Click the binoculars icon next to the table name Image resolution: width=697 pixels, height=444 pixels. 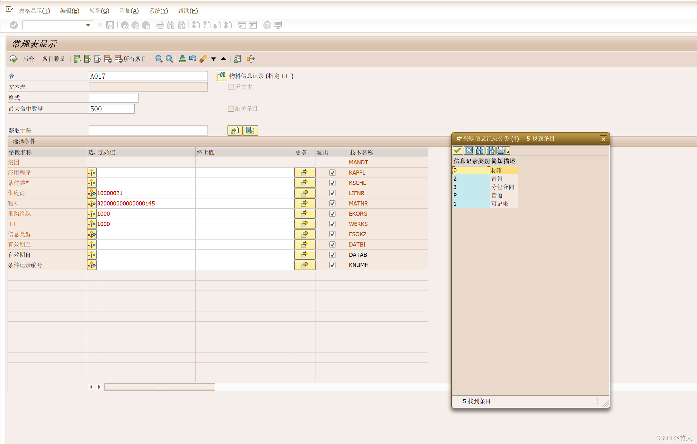pyautogui.click(x=221, y=76)
